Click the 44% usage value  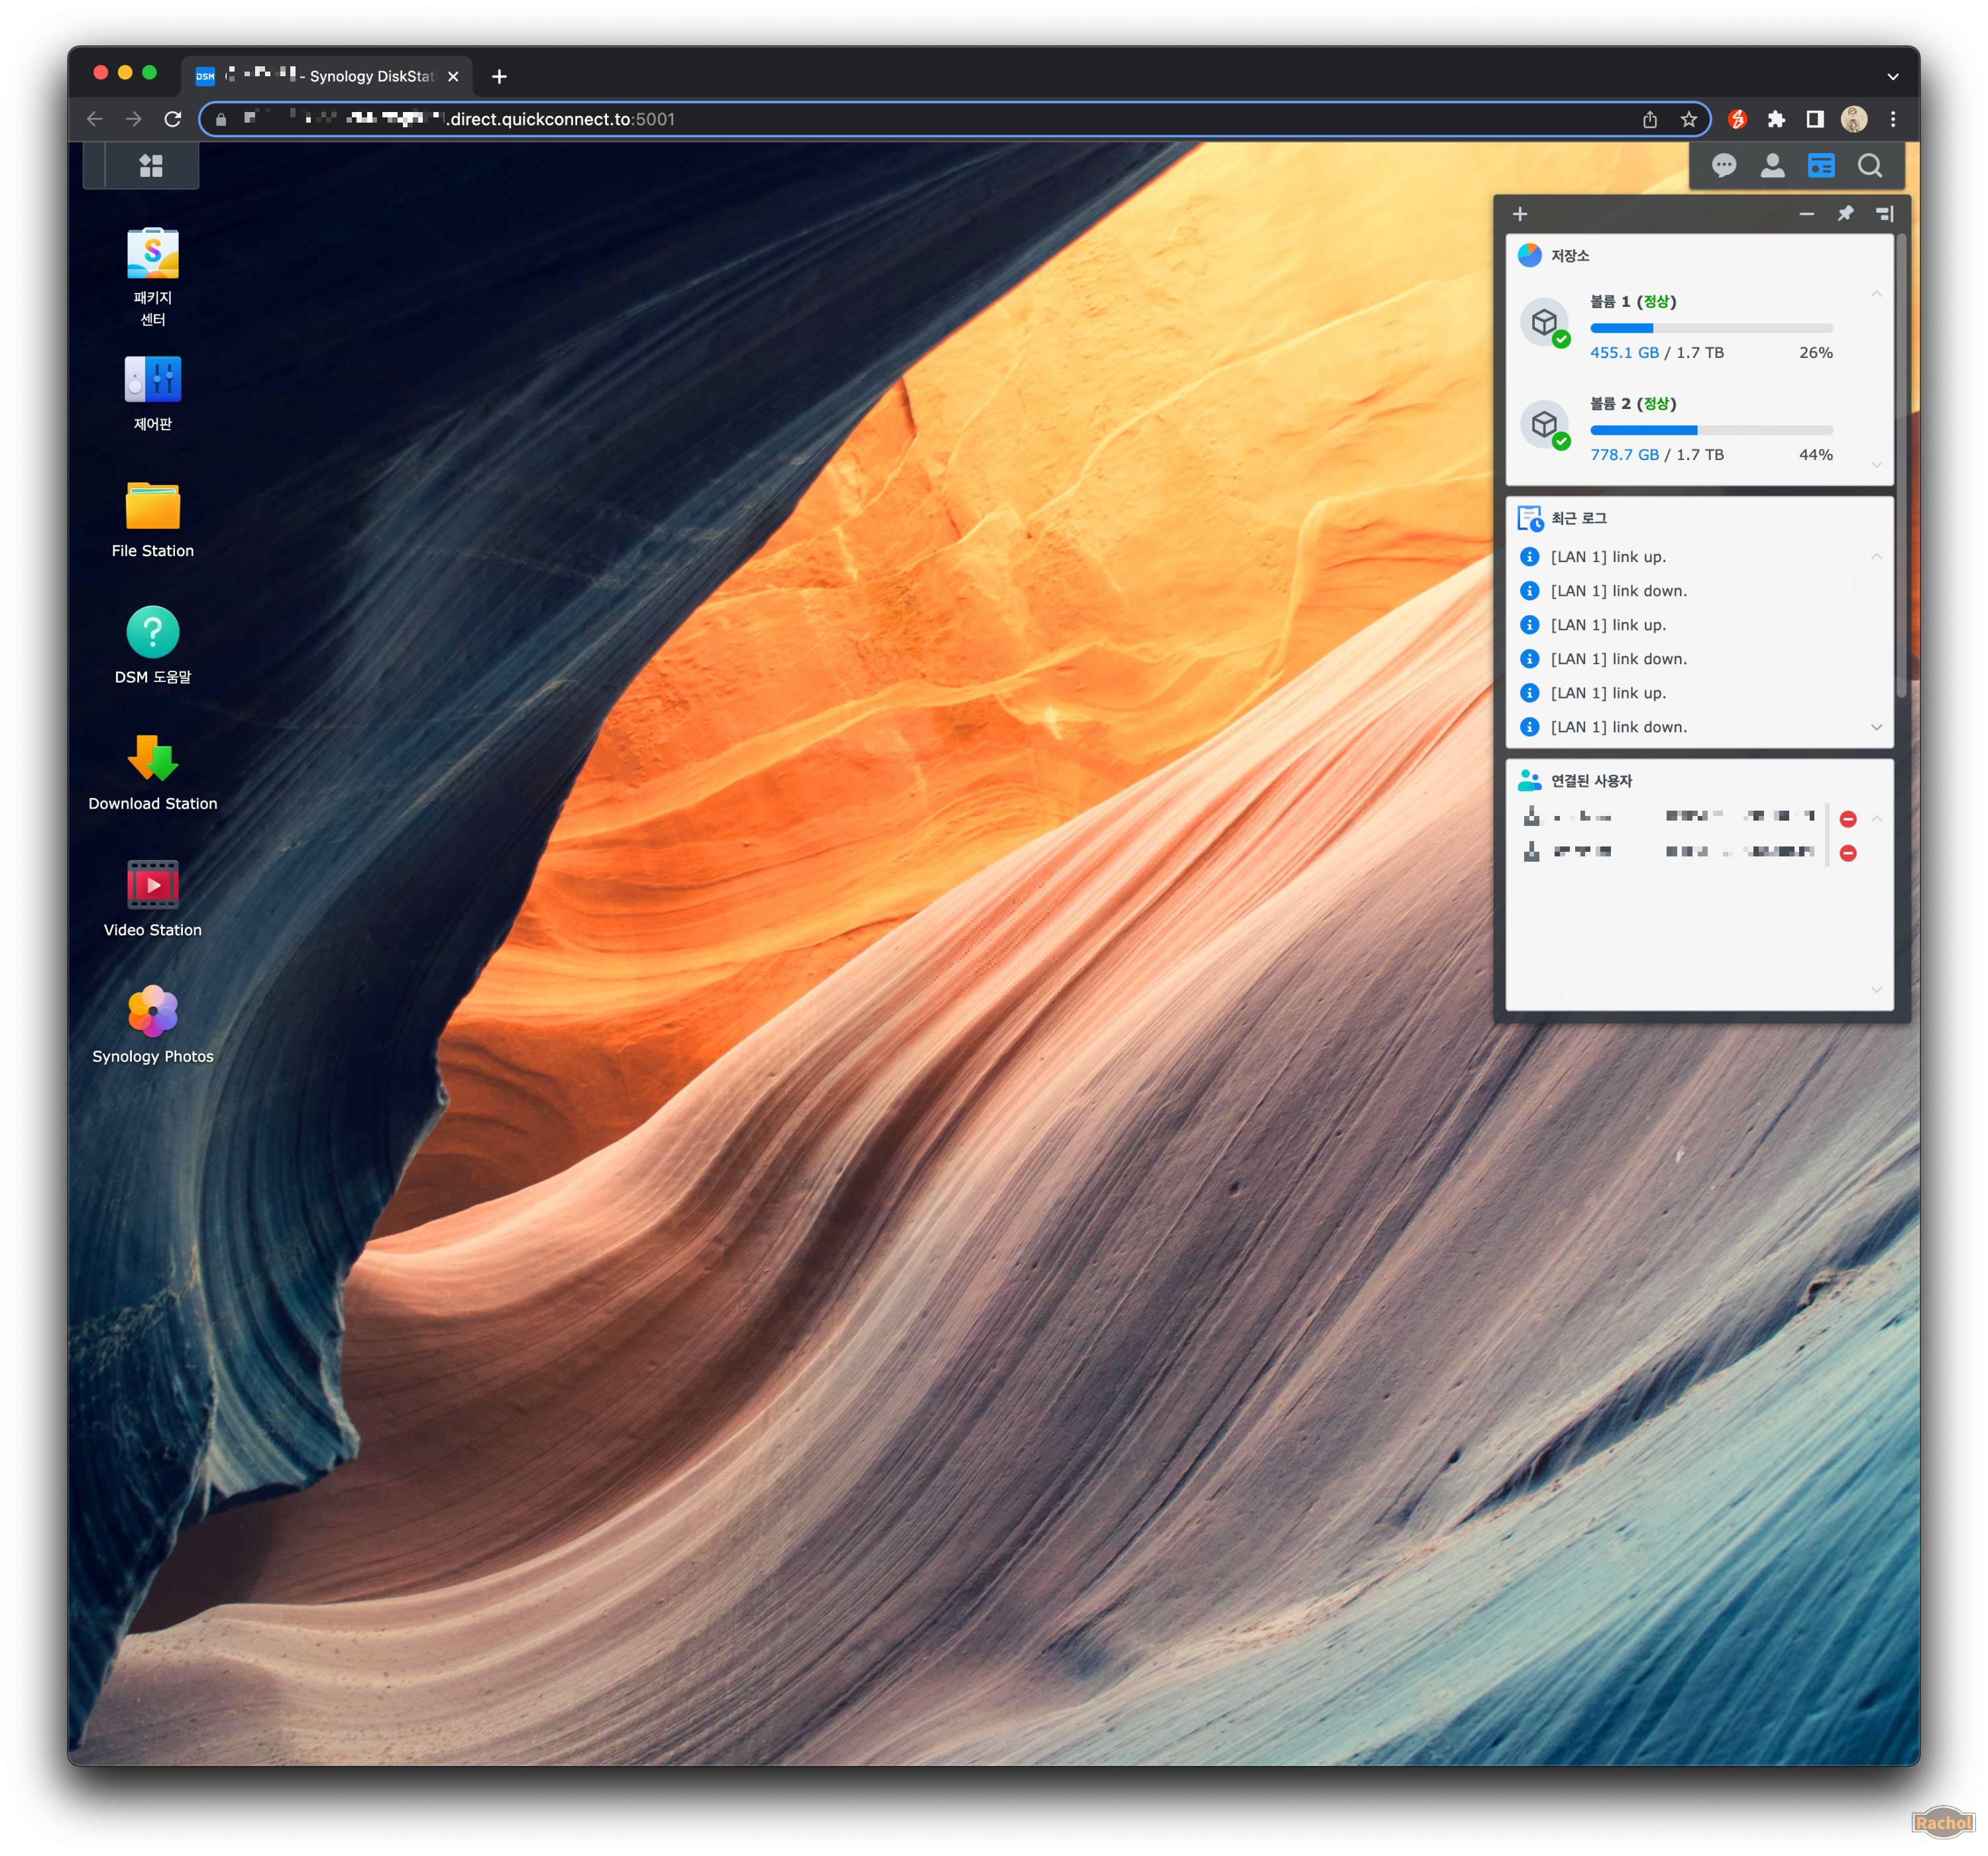1815,455
